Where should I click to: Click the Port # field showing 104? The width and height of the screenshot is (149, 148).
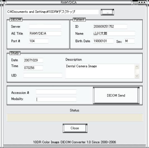(39, 41)
